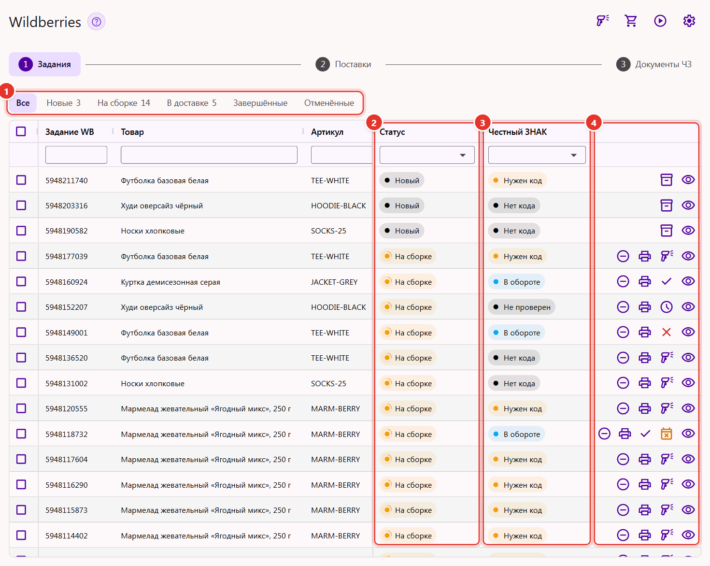This screenshot has width=710, height=566.
Task: Toggle select-all checkbox in table header
Action: click(21, 131)
